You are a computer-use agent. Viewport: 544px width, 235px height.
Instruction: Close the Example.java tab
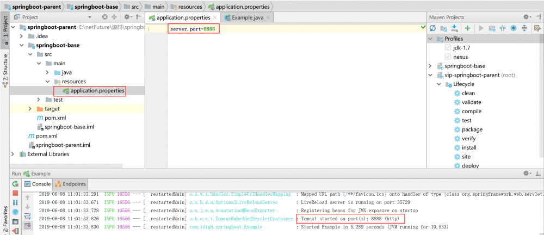click(x=268, y=18)
